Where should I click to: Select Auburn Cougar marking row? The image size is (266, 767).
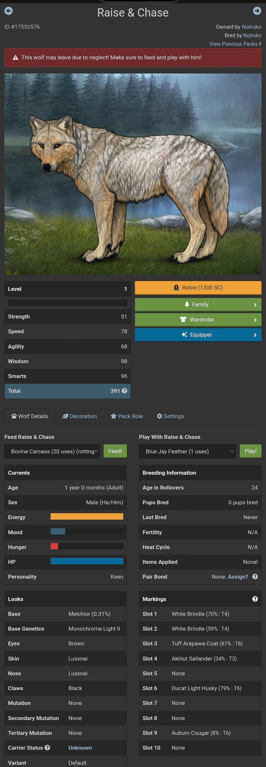point(200,733)
